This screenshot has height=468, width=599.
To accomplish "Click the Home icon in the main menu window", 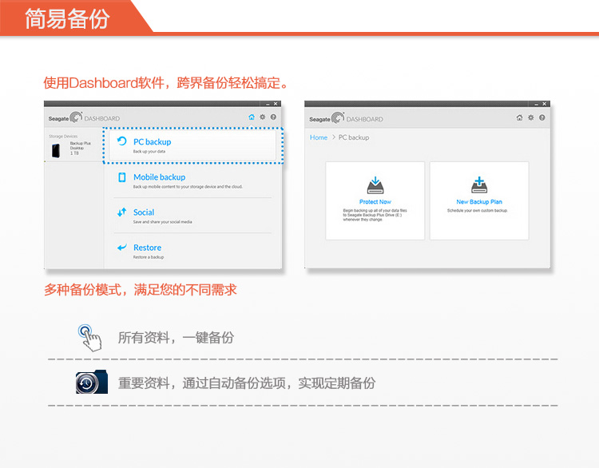I will (x=252, y=117).
